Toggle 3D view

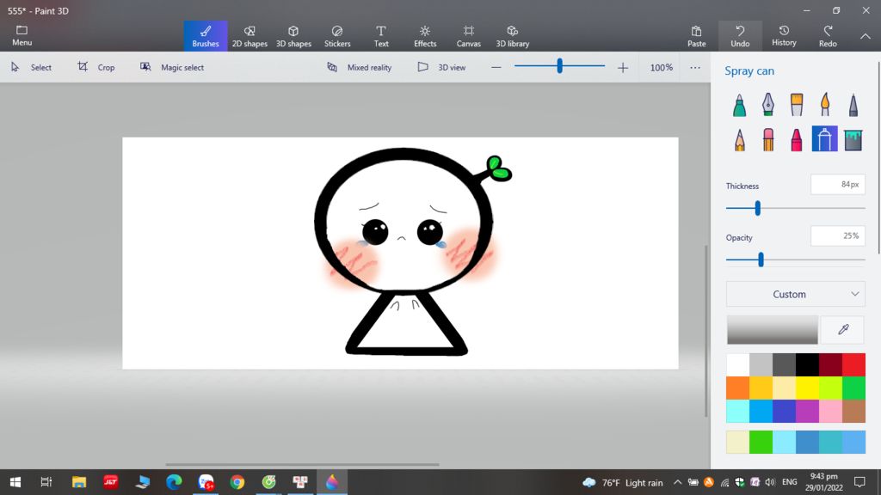pos(441,67)
